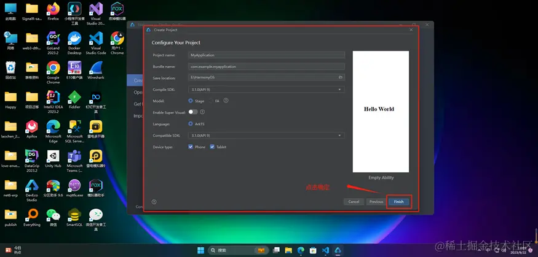The height and width of the screenshot is (257, 538).
Task: Open the Windows Start button
Action: (200, 250)
